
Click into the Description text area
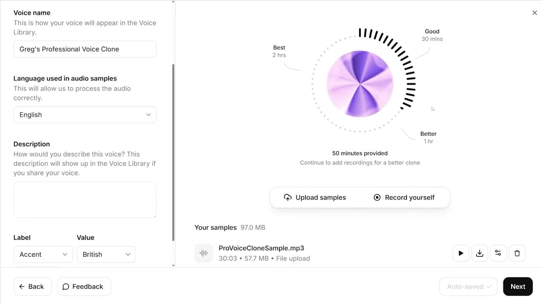click(85, 200)
